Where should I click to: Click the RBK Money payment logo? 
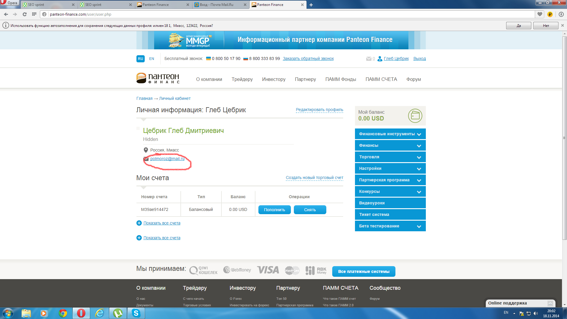tap(316, 270)
